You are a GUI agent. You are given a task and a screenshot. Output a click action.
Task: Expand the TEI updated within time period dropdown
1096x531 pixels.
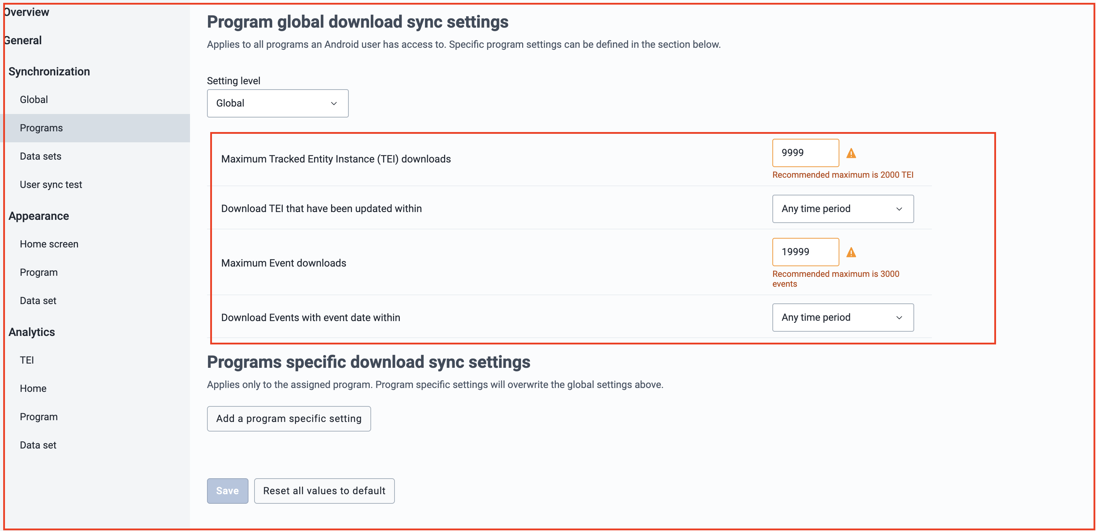click(x=843, y=209)
